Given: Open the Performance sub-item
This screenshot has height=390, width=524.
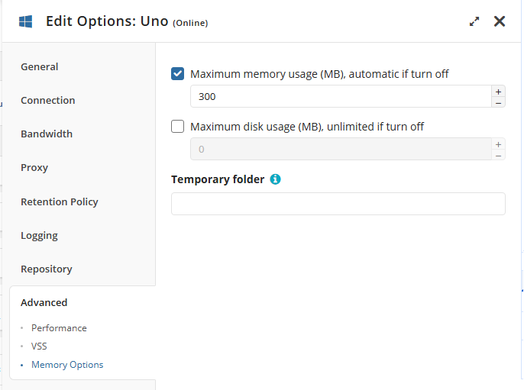Looking at the screenshot, I should tap(59, 327).
